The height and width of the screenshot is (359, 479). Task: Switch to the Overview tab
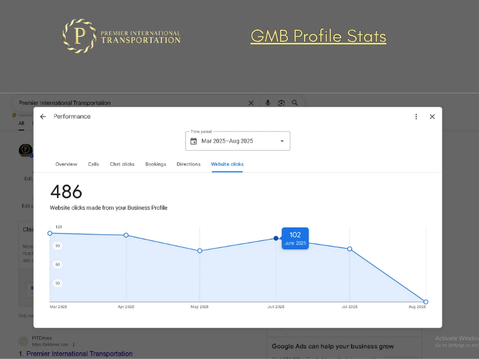[x=66, y=164]
